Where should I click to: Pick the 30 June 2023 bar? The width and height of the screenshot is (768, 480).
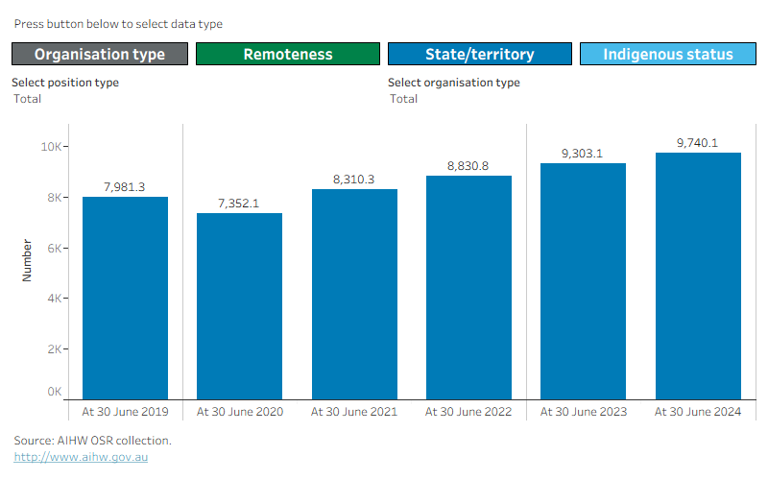(584, 281)
